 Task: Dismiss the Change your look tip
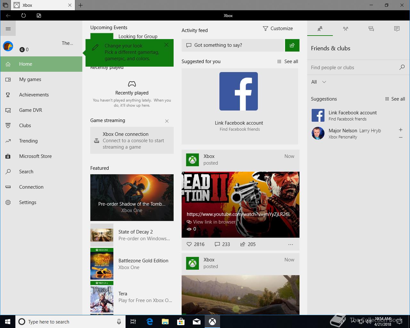coord(166,45)
